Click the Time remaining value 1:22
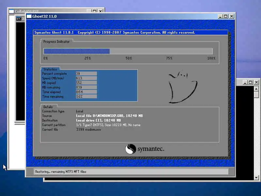Viewport: 261px width, 196px height. pyautogui.click(x=86, y=96)
